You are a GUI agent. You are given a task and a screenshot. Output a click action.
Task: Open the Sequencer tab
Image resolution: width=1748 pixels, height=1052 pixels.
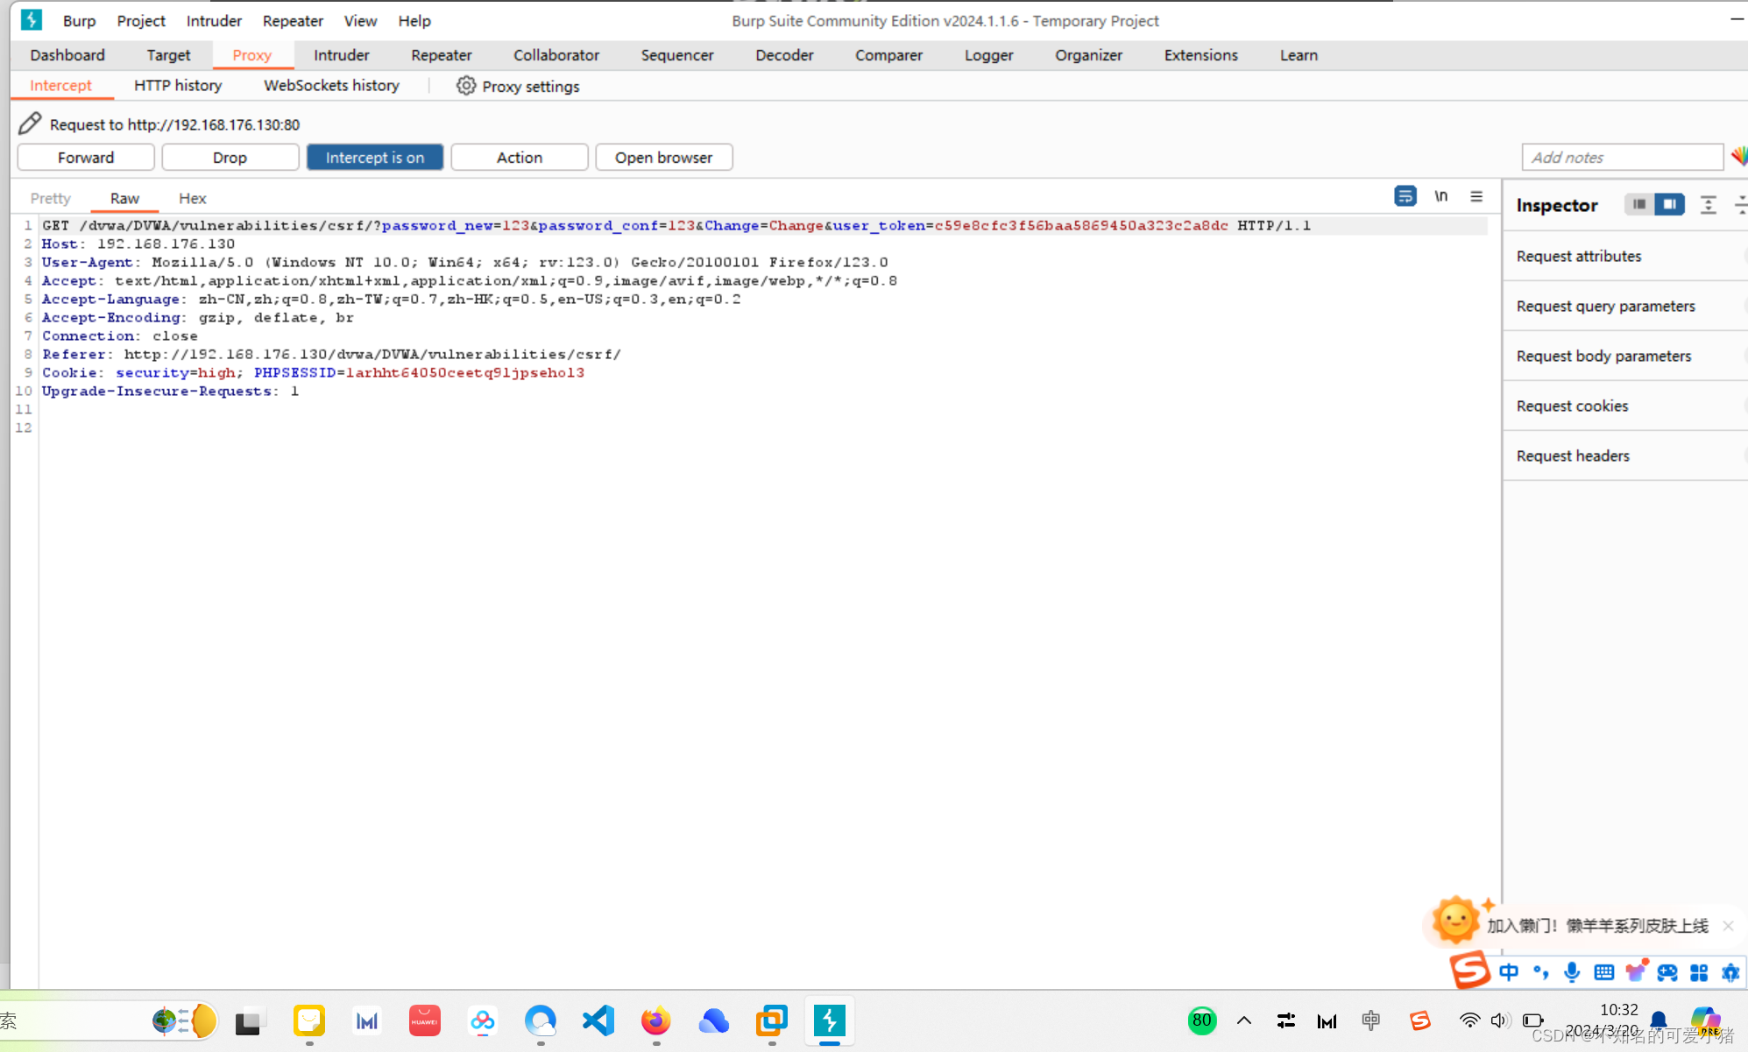point(677,54)
